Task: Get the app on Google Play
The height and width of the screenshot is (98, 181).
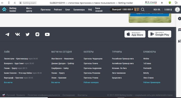Action: 160,34
